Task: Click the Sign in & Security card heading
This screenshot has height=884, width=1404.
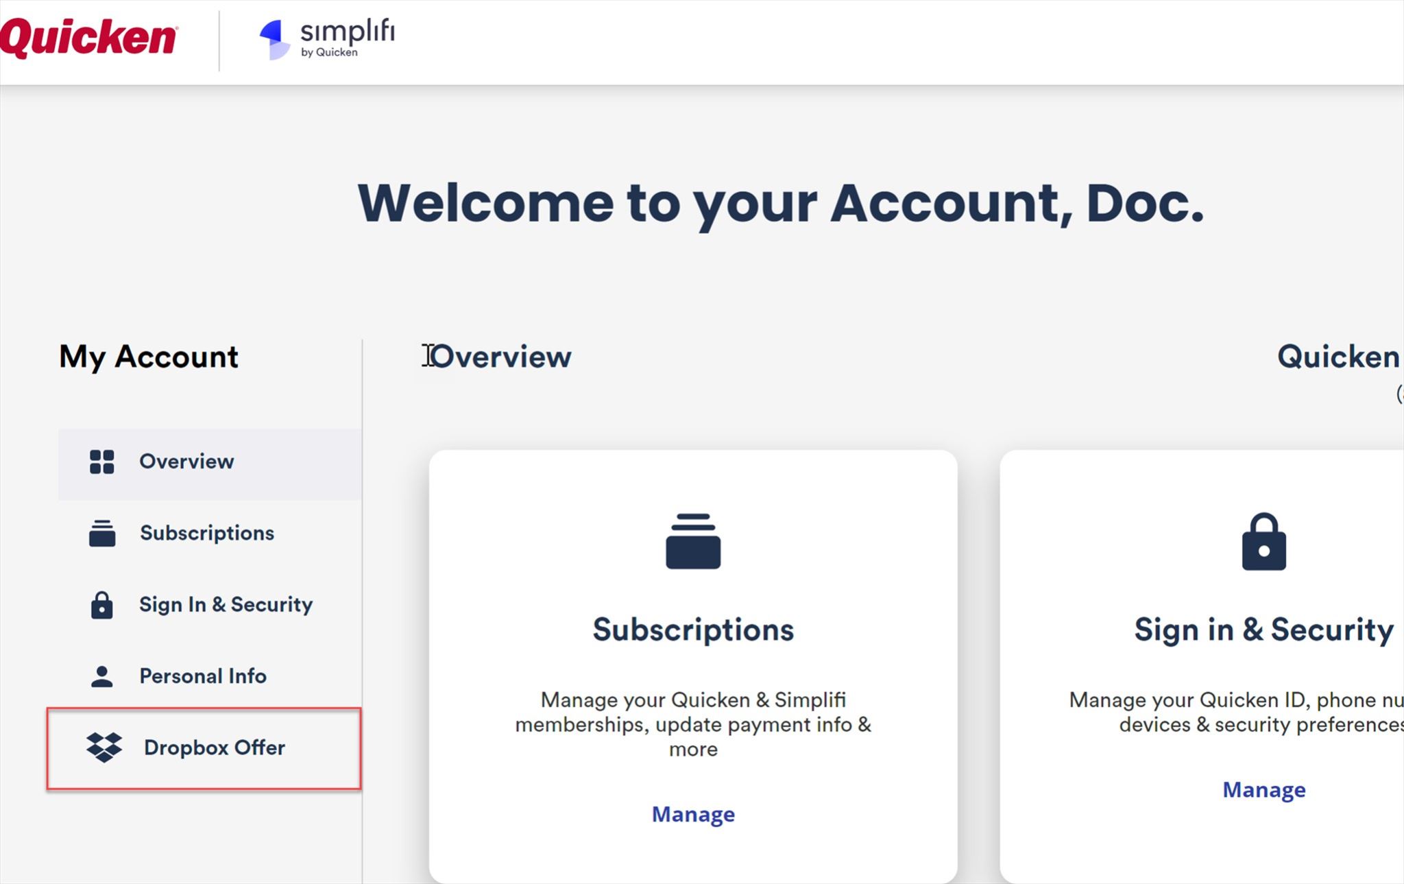Action: point(1263,630)
